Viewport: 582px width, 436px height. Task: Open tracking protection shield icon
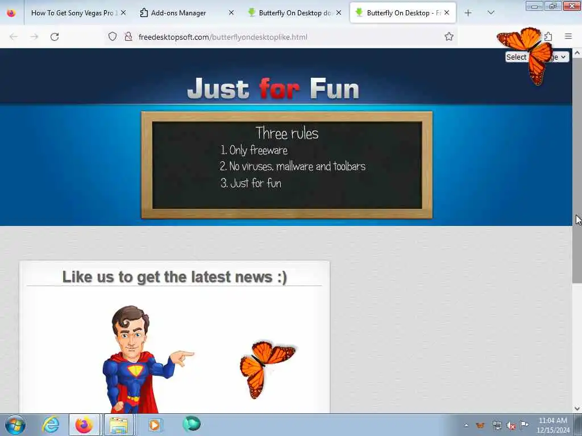click(113, 36)
